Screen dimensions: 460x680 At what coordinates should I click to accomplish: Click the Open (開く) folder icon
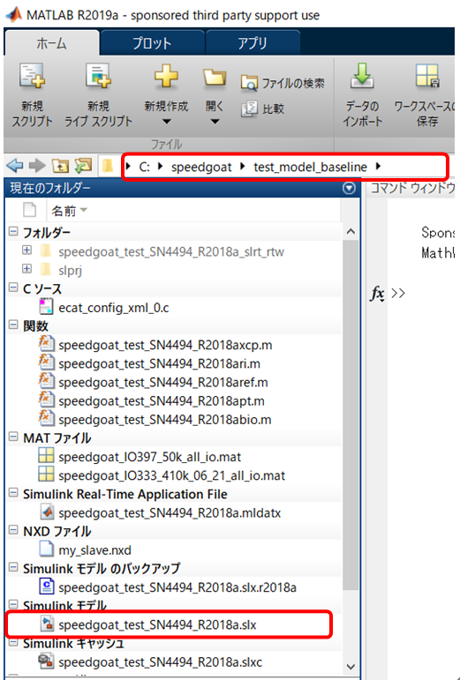(215, 78)
